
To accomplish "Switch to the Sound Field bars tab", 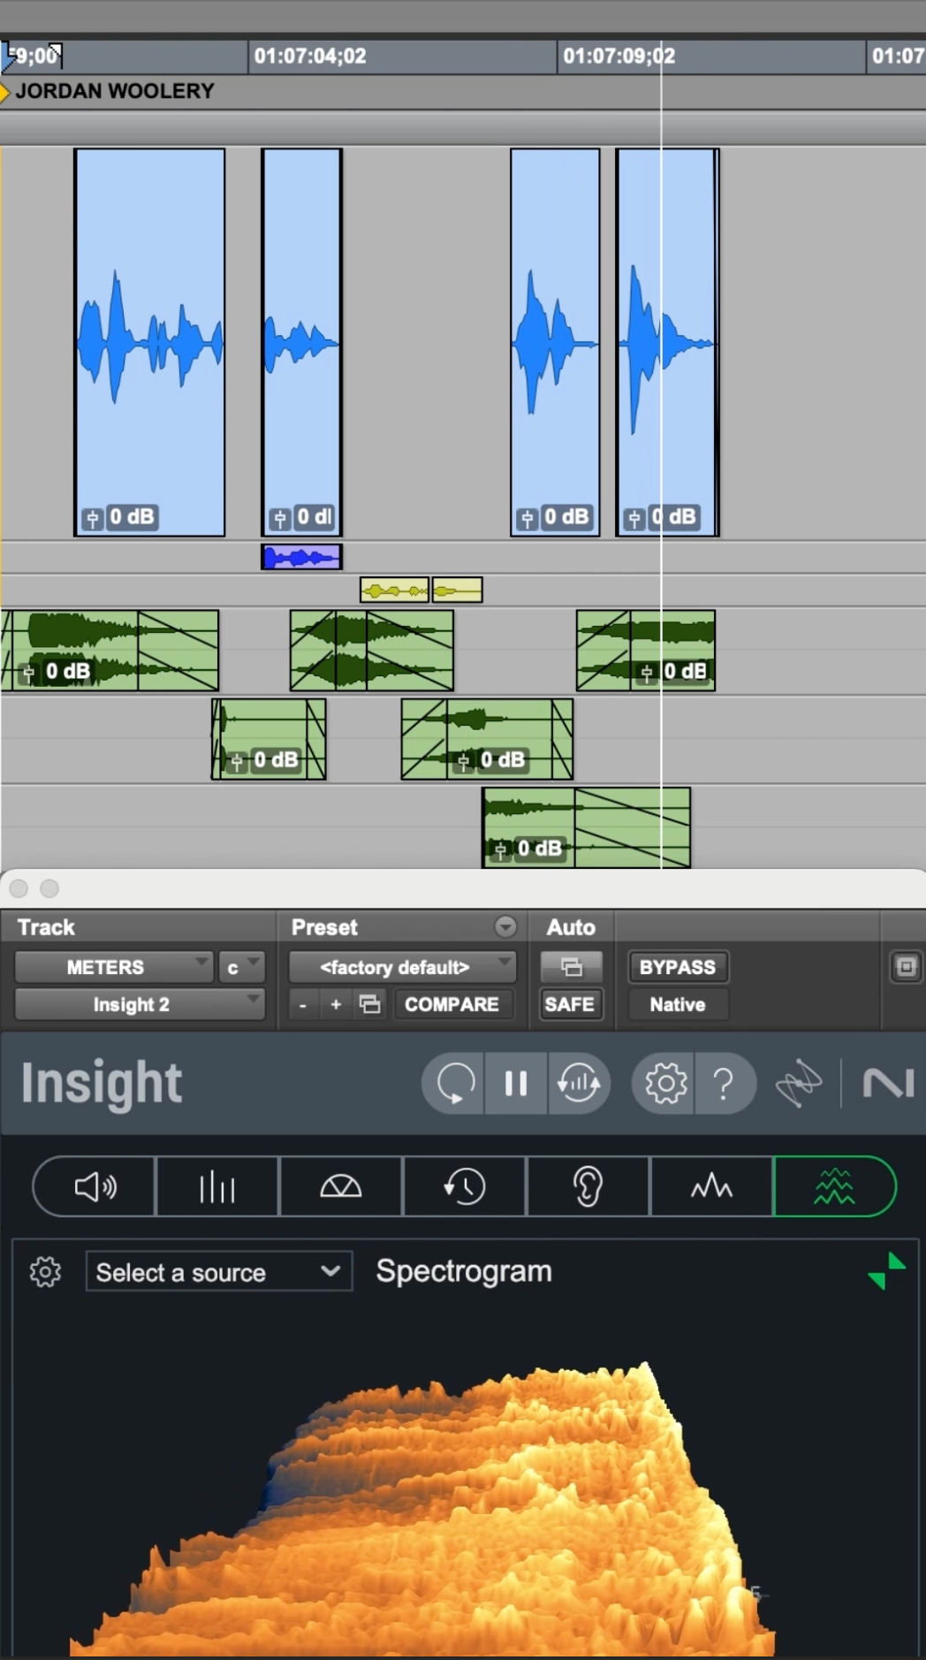I will click(217, 1186).
